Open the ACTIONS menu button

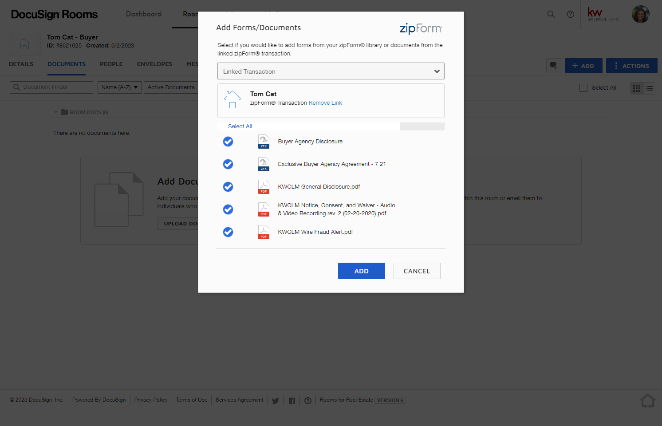point(632,66)
